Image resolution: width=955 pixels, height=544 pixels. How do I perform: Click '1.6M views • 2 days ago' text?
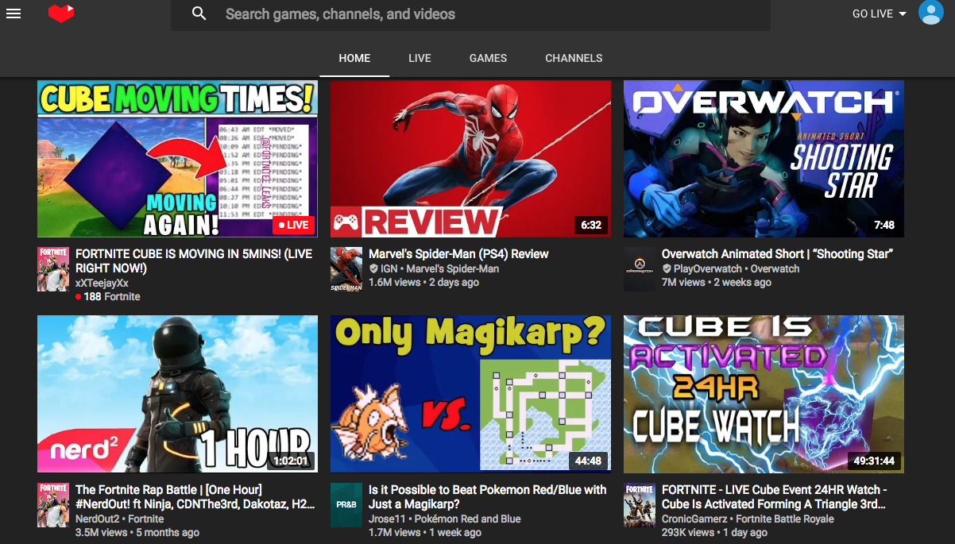point(423,282)
